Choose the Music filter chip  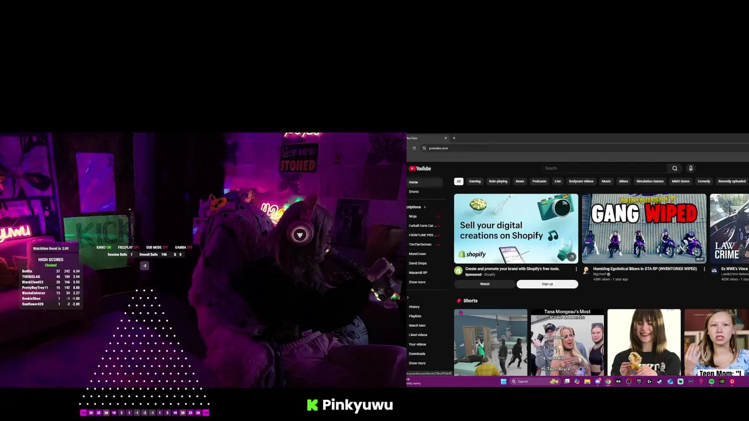[x=606, y=181]
